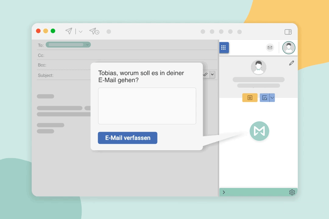329x219 pixels.
Task: Click the email topic text box in the popup
Action: coord(147,106)
